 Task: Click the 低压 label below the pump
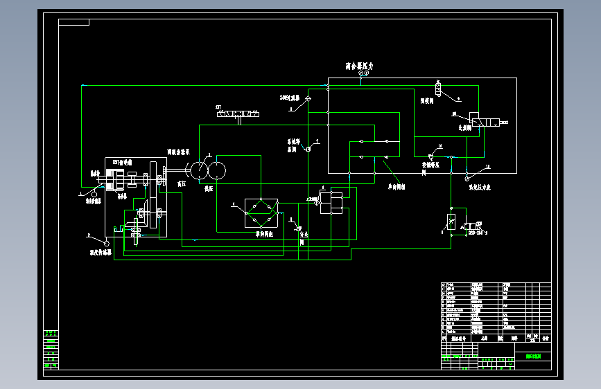(209, 189)
